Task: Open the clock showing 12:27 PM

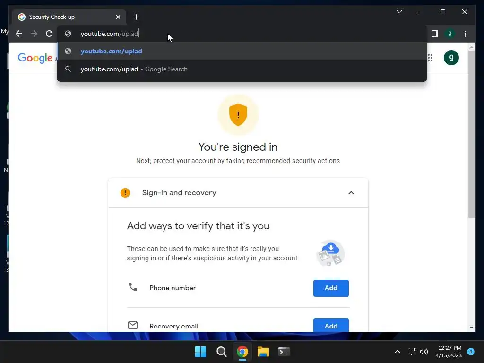Action: [x=449, y=352]
